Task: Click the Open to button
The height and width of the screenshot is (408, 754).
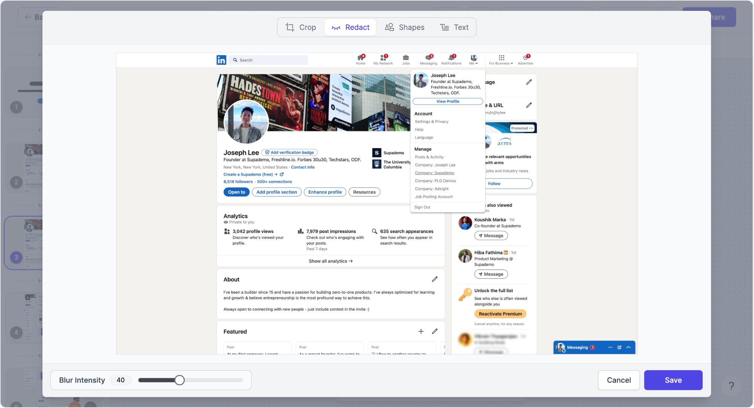Action: [236, 192]
